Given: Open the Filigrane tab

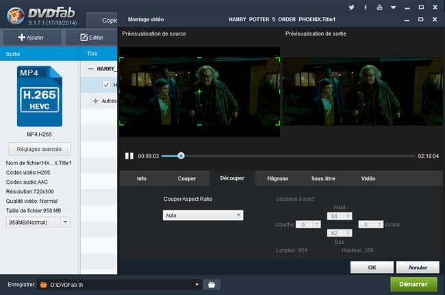Looking at the screenshot, I should tap(277, 178).
